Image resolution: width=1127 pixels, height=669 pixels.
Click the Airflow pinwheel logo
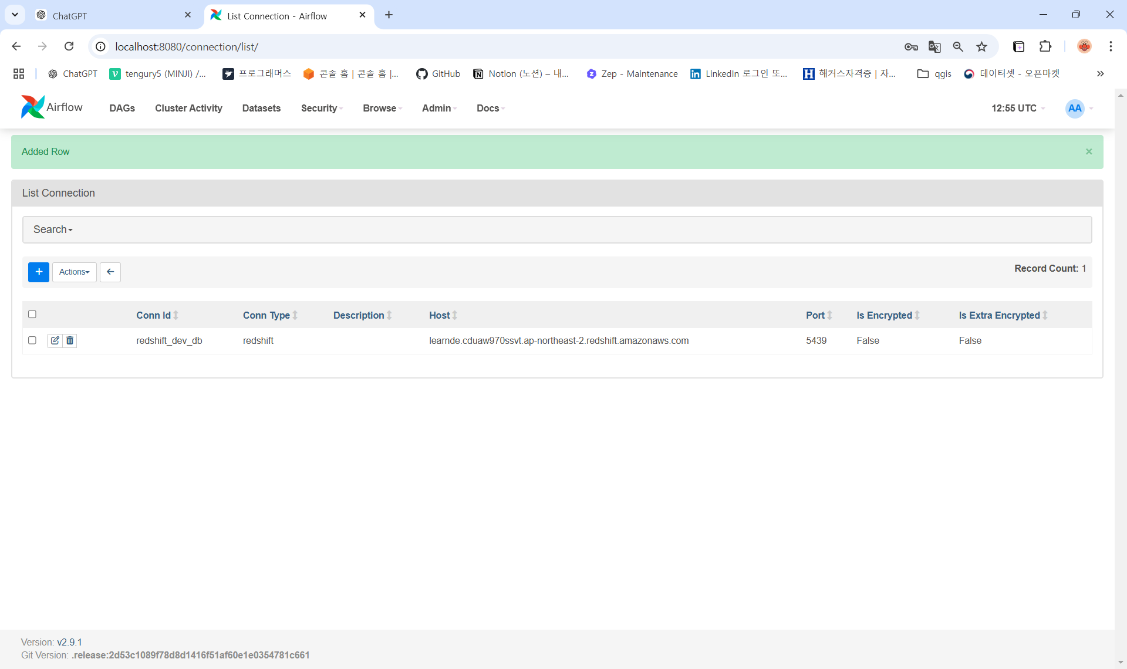32,107
